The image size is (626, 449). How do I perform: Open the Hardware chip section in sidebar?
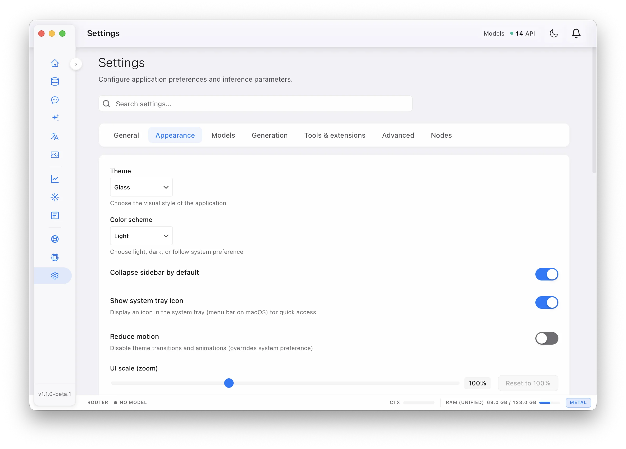55,257
